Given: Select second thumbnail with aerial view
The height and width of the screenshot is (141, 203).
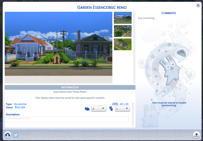Looking at the screenshot, I should click(123, 31).
